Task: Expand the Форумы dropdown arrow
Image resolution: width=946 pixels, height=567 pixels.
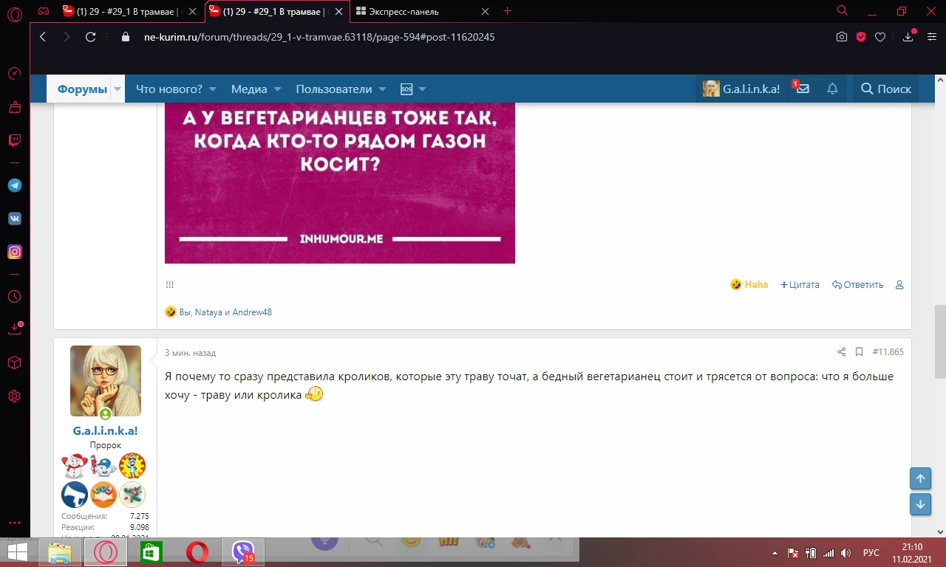Action: coord(117,88)
